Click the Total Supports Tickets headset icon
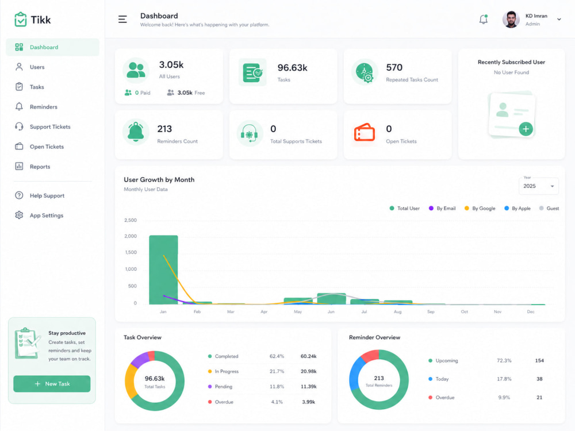 pos(250,133)
